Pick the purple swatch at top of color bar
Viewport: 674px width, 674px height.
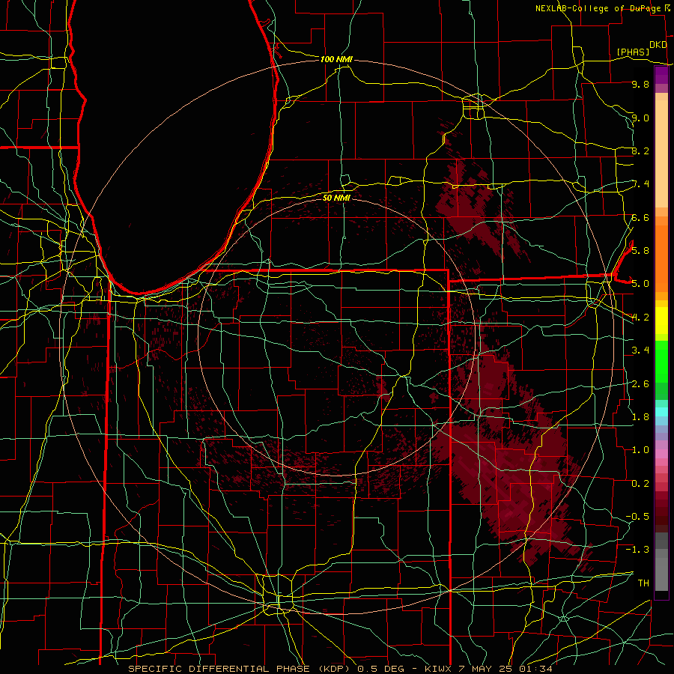coord(661,75)
